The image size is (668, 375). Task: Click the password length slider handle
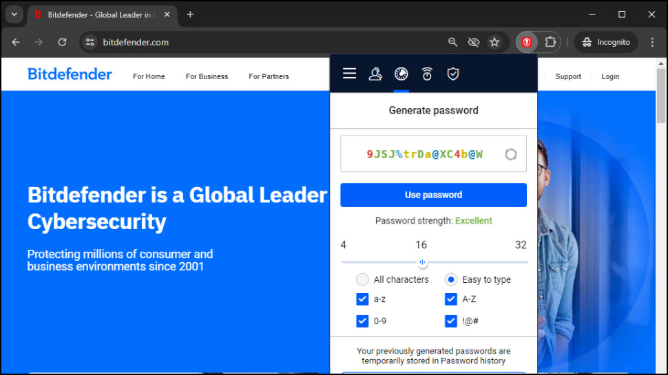pos(422,263)
